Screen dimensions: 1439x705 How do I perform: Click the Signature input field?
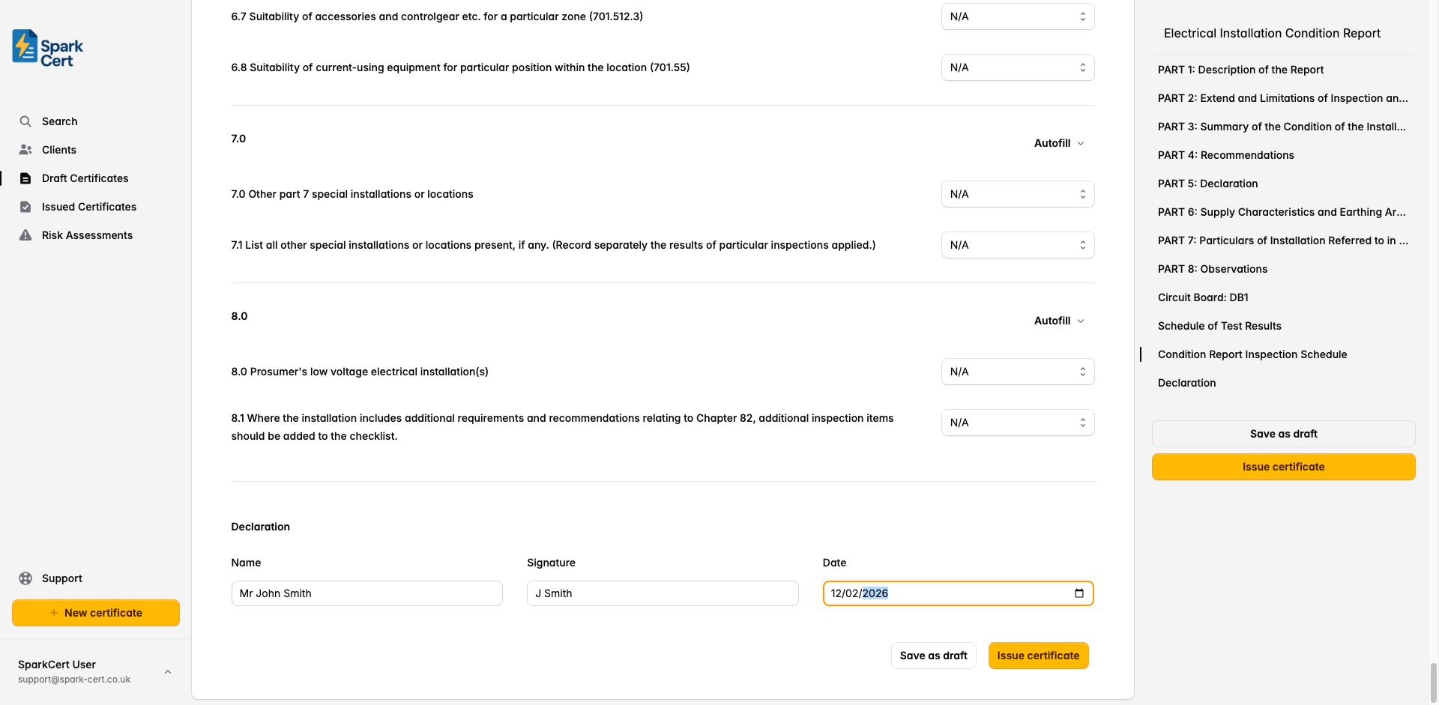point(663,593)
